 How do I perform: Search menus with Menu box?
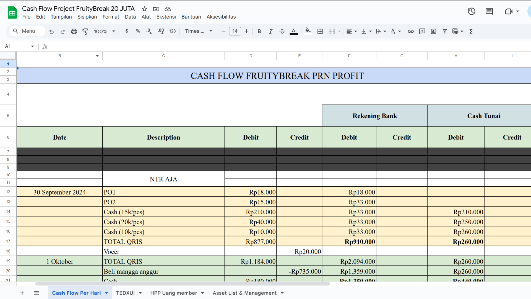pyautogui.click(x=27, y=31)
